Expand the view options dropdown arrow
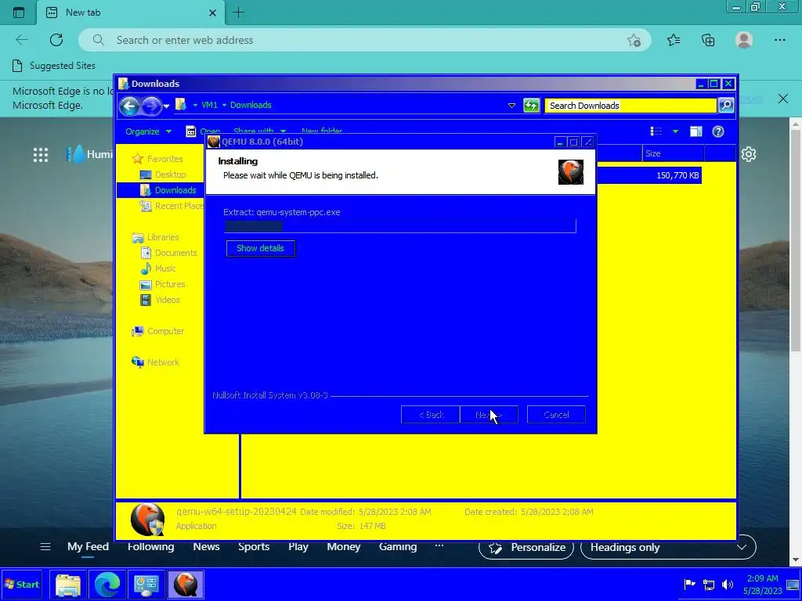Screen dimensions: 802x601 point(675,131)
